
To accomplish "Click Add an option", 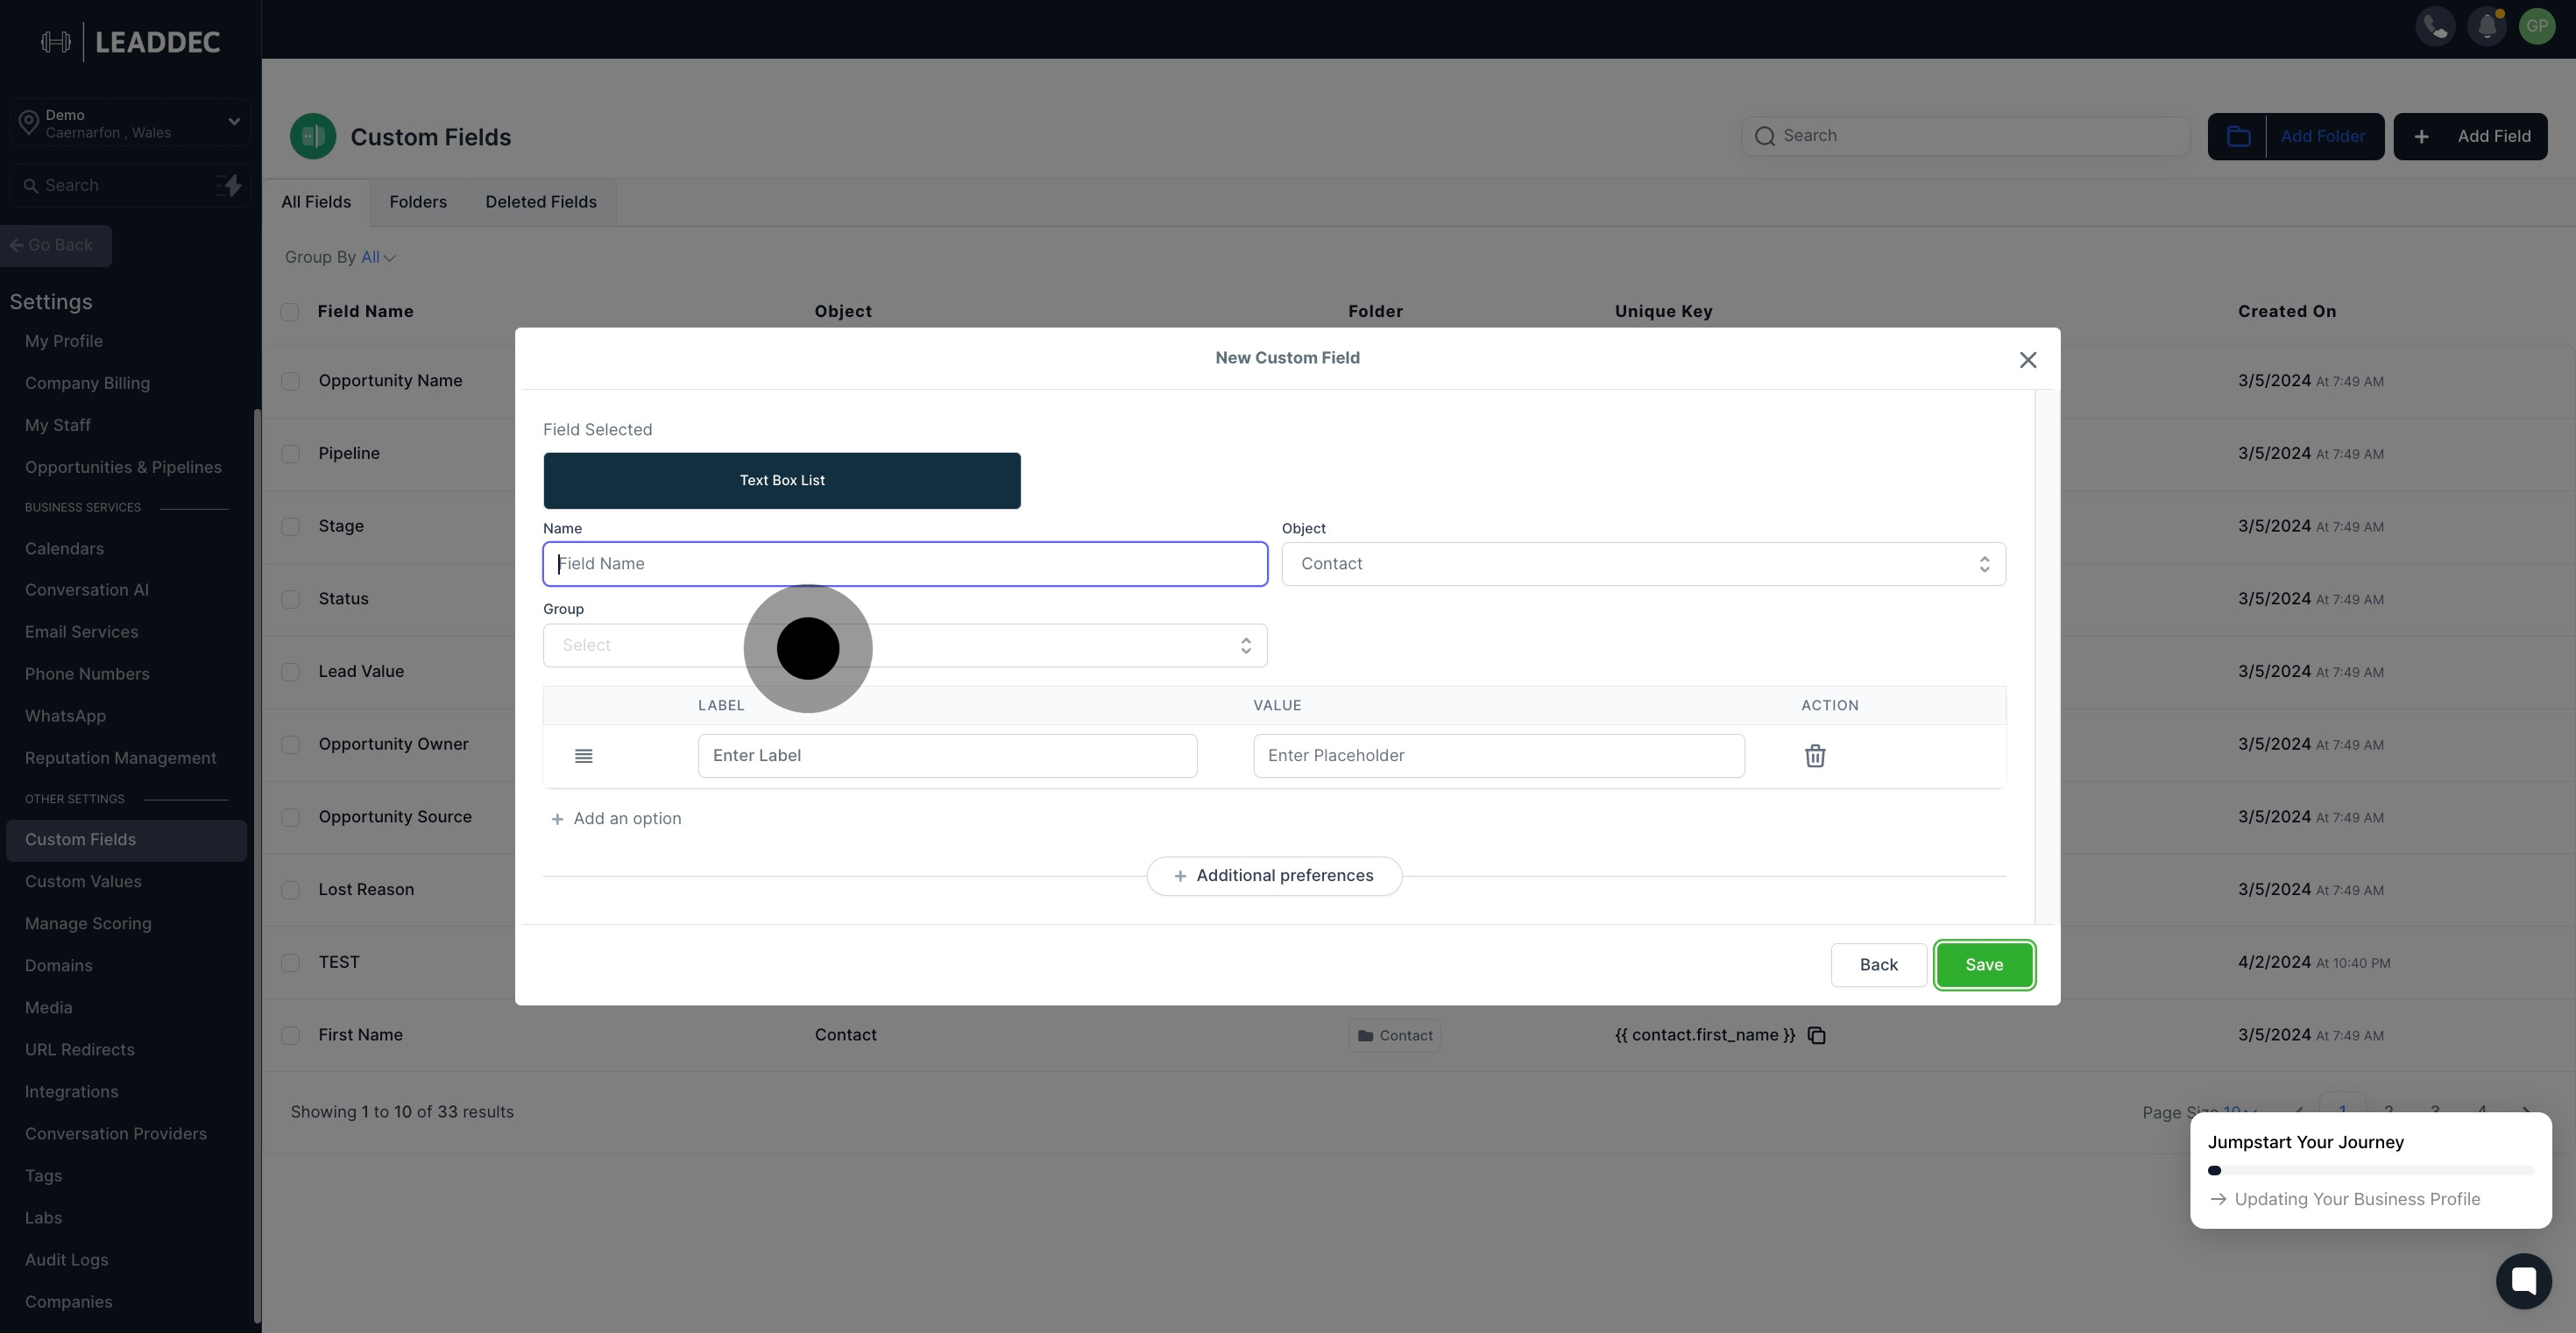I will pyautogui.click(x=616, y=820).
